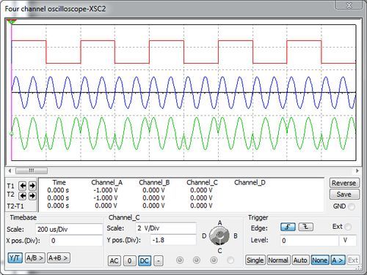Click the Channel_D column header
Image resolution: width=367 pixels, height=275 pixels.
(x=250, y=182)
